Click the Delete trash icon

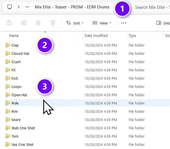(53, 23)
